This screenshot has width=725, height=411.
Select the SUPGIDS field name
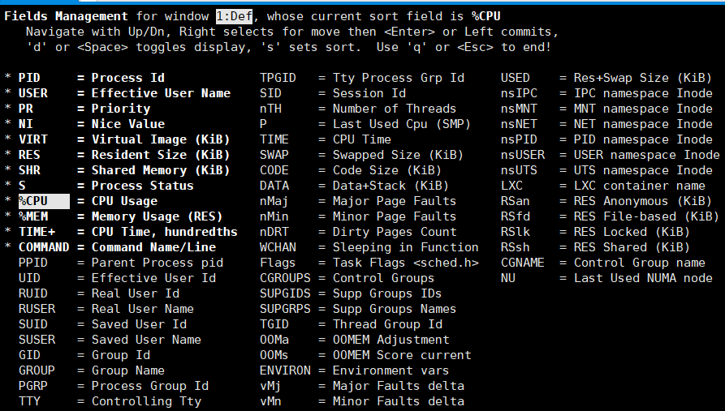pyautogui.click(x=285, y=293)
